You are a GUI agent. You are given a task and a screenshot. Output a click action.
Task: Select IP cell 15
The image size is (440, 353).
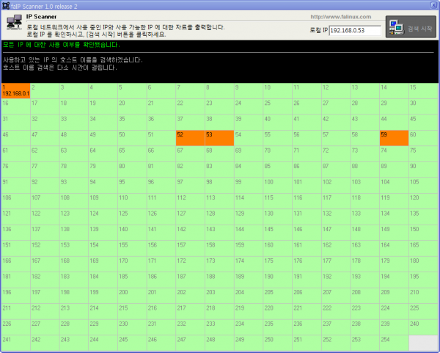coord(423,91)
